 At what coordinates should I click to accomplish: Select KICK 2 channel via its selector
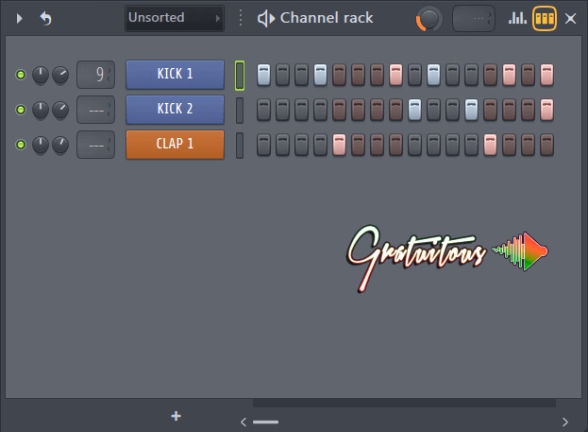point(240,110)
